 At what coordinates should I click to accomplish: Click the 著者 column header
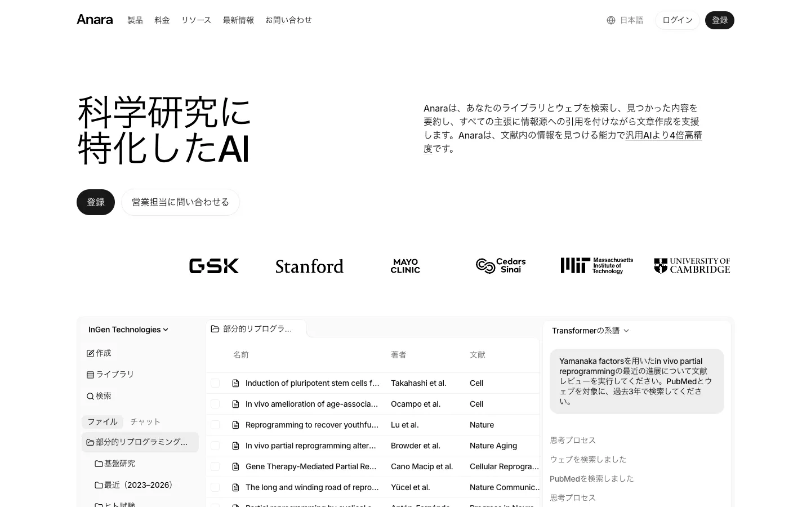pyautogui.click(x=399, y=355)
